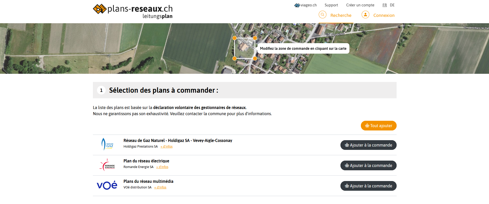The image size is (489, 204).
Task: Add the electric network plan to order
Action: pyautogui.click(x=368, y=165)
